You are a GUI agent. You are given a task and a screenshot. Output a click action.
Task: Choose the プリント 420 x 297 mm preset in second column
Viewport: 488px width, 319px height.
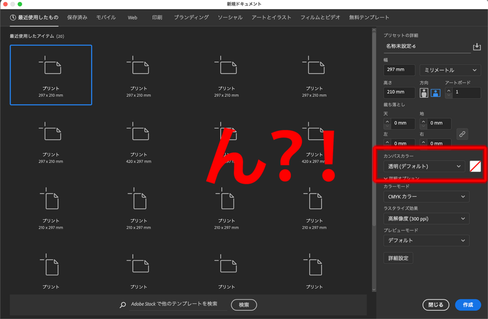point(139,141)
